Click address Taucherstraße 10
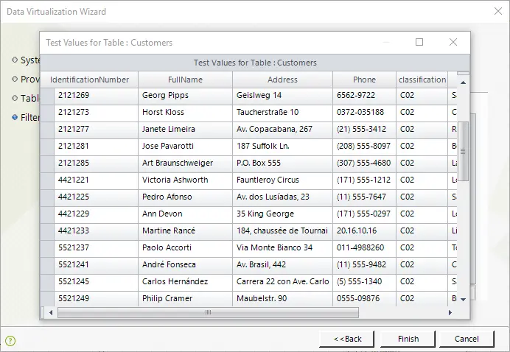The width and height of the screenshot is (510, 352). point(282,113)
